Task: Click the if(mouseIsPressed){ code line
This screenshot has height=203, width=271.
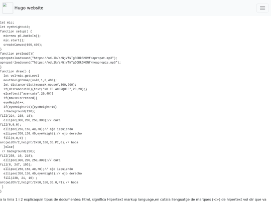Action: tap(21, 98)
